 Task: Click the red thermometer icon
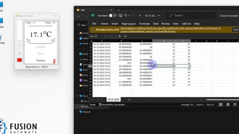[54, 61]
